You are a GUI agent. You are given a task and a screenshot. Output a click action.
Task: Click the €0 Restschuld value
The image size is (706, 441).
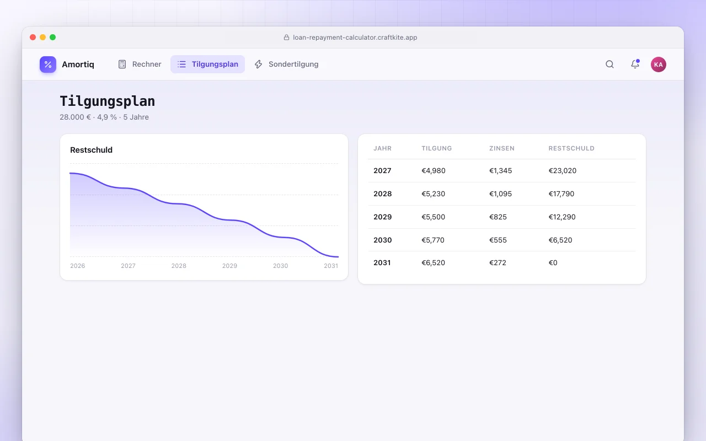(x=553, y=263)
